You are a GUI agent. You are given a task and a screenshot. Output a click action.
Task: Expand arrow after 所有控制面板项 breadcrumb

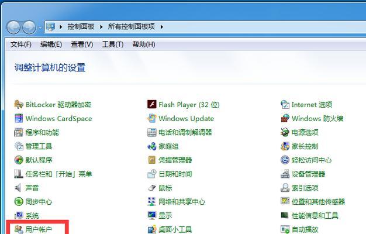coord(162,27)
